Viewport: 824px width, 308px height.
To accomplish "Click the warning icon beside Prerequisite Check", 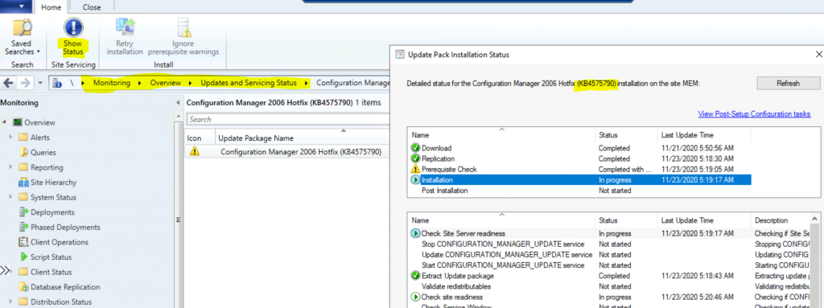I will tap(416, 169).
